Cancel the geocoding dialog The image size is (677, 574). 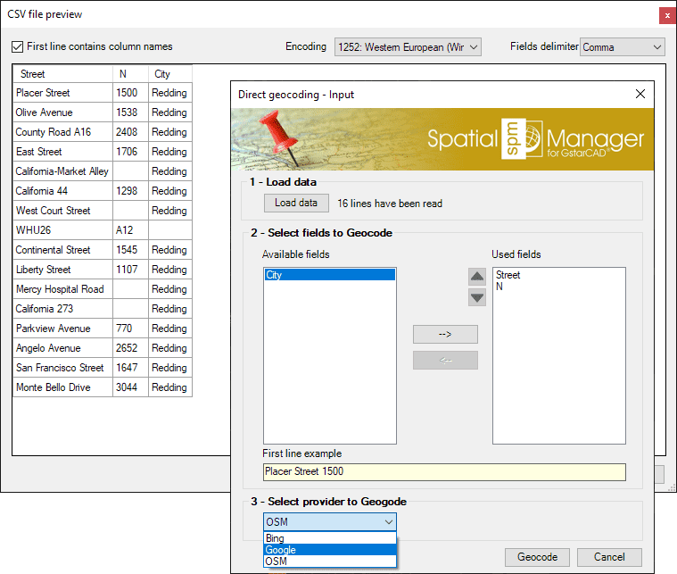tap(609, 557)
